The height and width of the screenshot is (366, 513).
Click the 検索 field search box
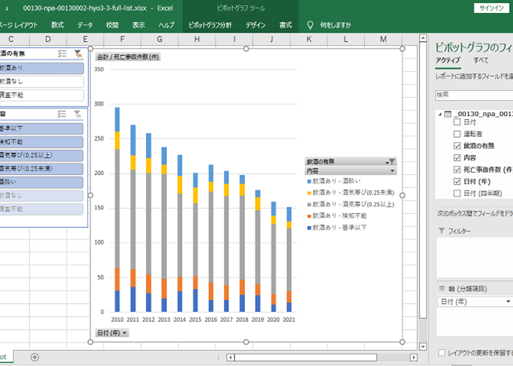474,95
